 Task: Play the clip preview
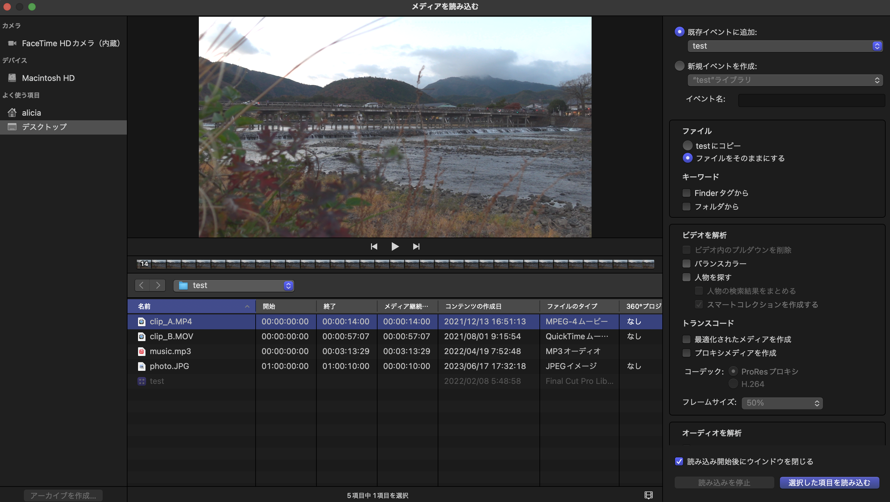click(395, 246)
